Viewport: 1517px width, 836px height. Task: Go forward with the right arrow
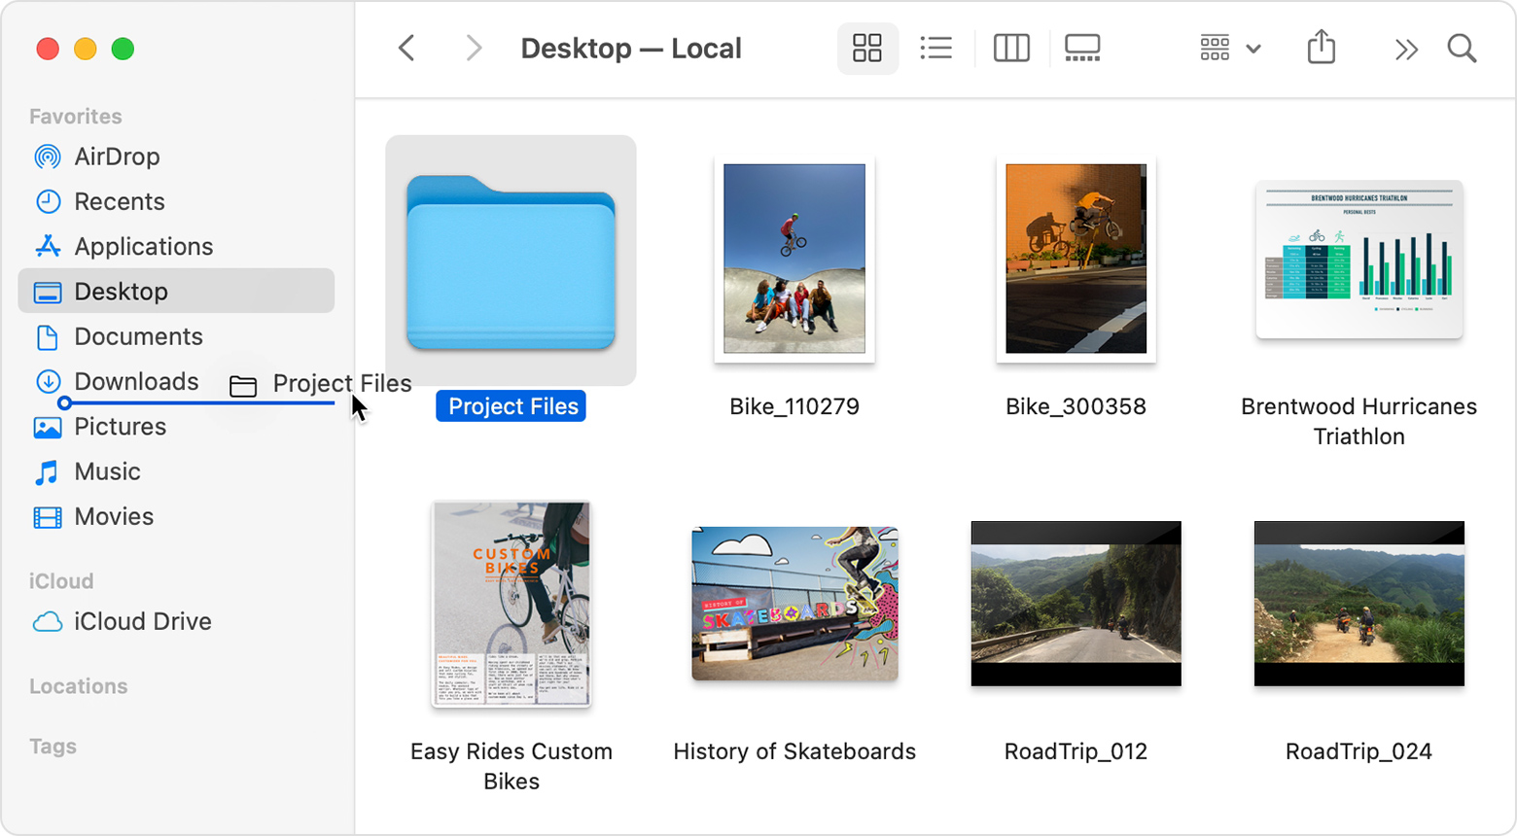[474, 48]
